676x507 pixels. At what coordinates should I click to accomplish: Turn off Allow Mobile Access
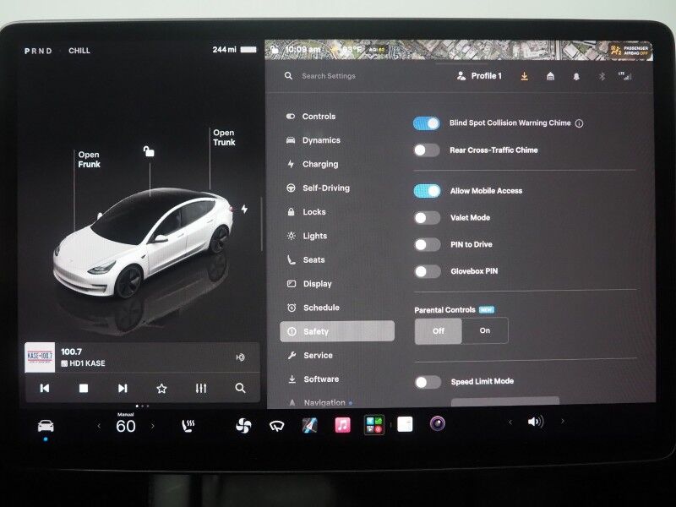pos(427,191)
